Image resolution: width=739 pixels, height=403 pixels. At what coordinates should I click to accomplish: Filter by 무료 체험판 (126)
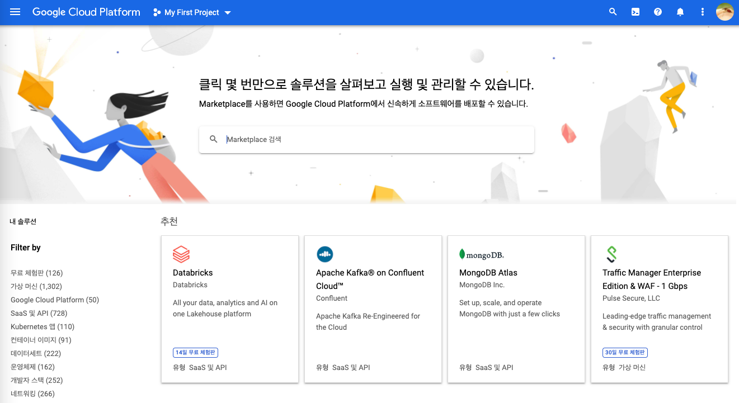click(x=37, y=273)
